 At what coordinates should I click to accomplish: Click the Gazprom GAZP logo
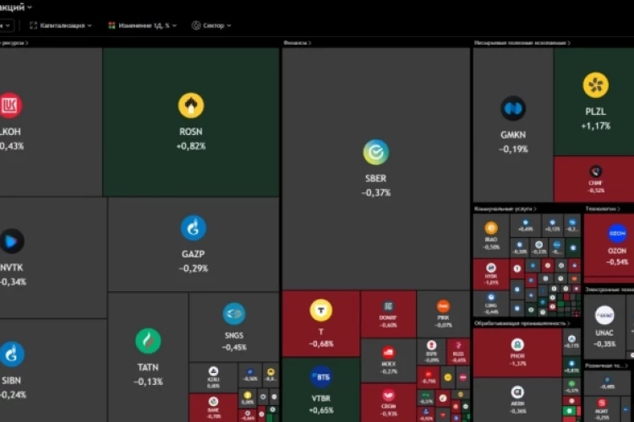[193, 228]
